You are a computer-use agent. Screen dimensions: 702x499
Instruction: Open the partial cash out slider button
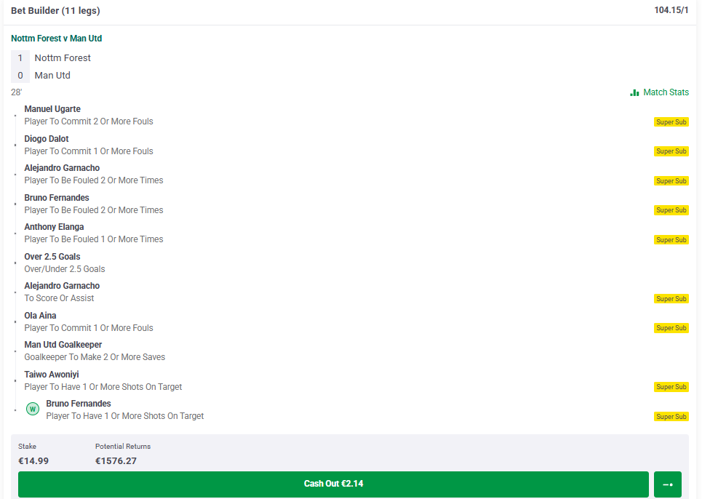click(x=667, y=484)
